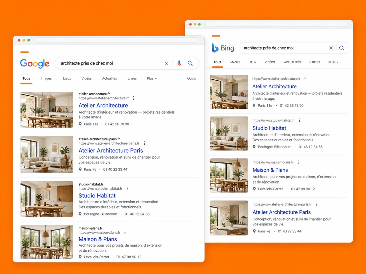Switch to Bing ACTUALITÉS tab
366x274 pixels.
(x=292, y=62)
